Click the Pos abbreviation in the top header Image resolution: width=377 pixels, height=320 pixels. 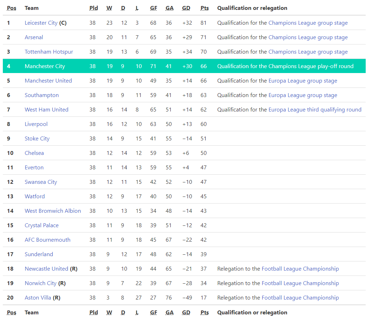[12, 8]
